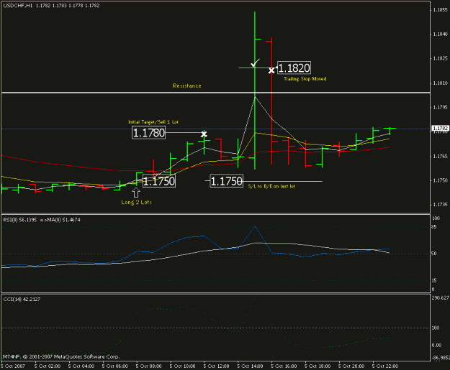Viewport: 450px width, 370px height.
Task: Click the CCI 0.00 level label
Action: tap(436, 346)
